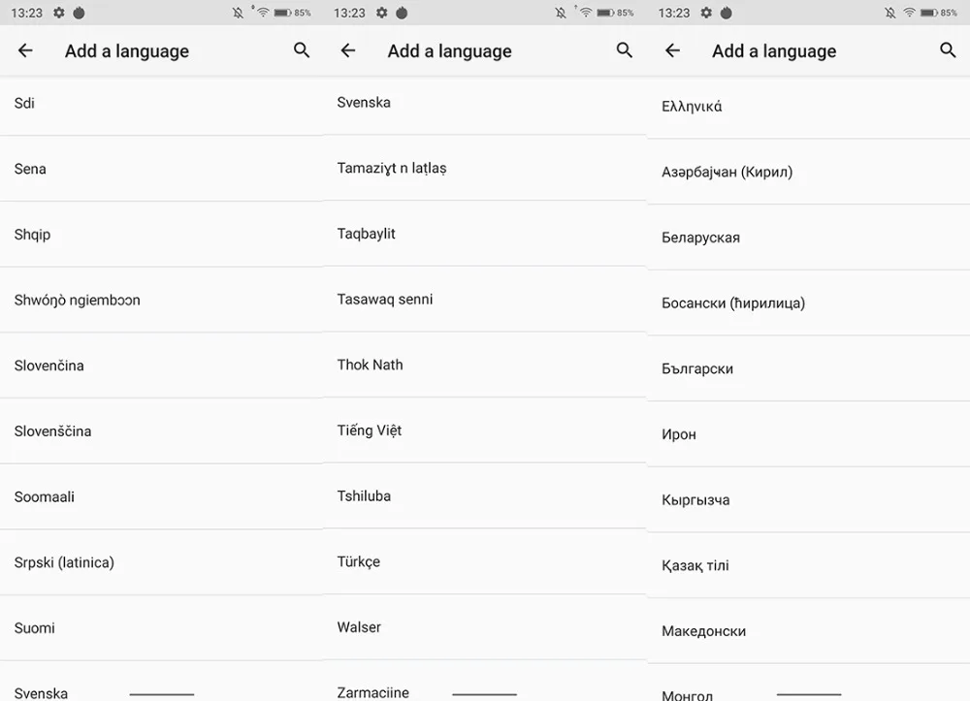Screen dimensions: 970x701
Task: Choose Tiếng Việt
Action: pyautogui.click(x=484, y=430)
